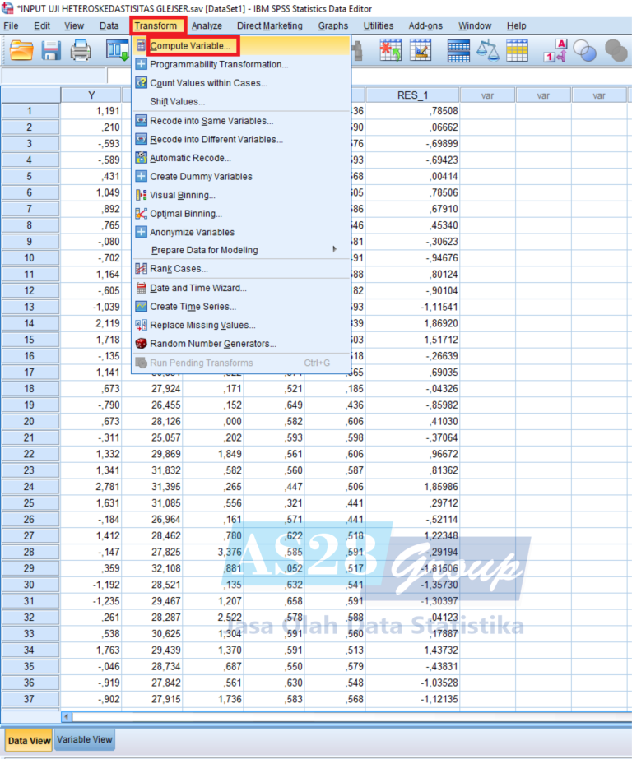Click the Use Variable Sets circles icon

pyautogui.click(x=585, y=52)
